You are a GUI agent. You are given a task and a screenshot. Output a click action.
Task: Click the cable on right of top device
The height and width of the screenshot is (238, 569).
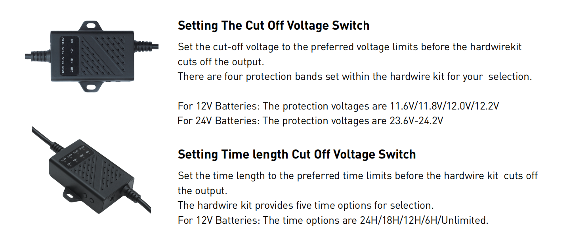coord(147,46)
